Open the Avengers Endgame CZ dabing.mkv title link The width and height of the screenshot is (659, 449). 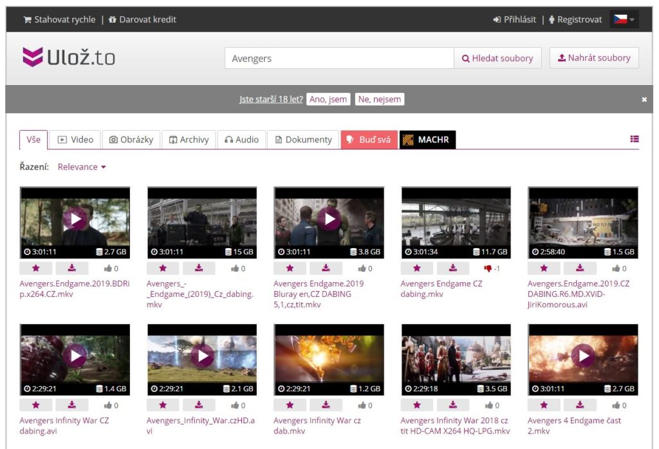pyautogui.click(x=441, y=289)
